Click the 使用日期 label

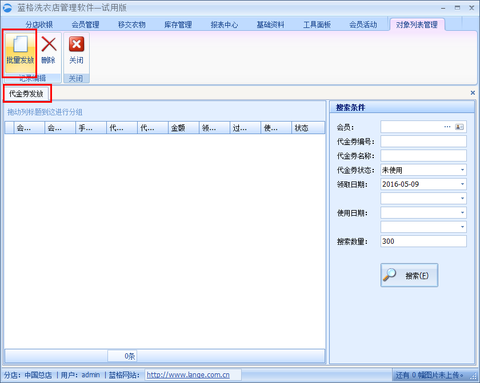pos(352,213)
